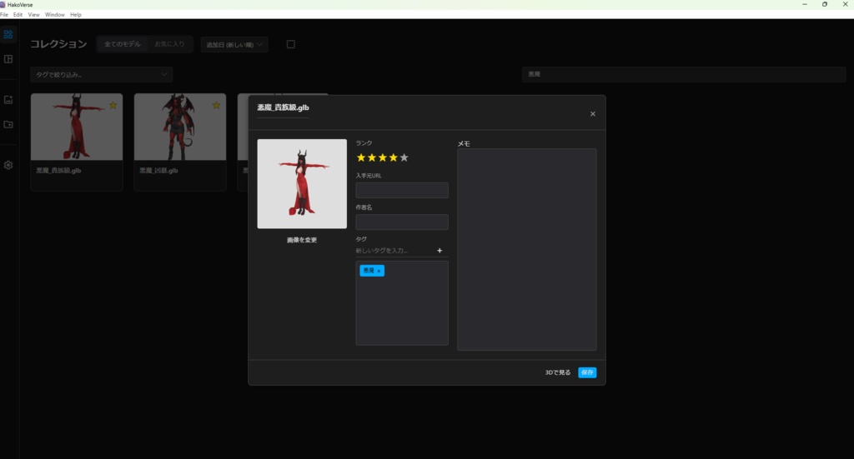Open the 追加日 sort order dropdown

click(x=234, y=45)
